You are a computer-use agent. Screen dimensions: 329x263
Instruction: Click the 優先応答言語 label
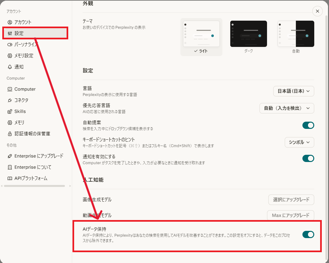tap(96, 106)
